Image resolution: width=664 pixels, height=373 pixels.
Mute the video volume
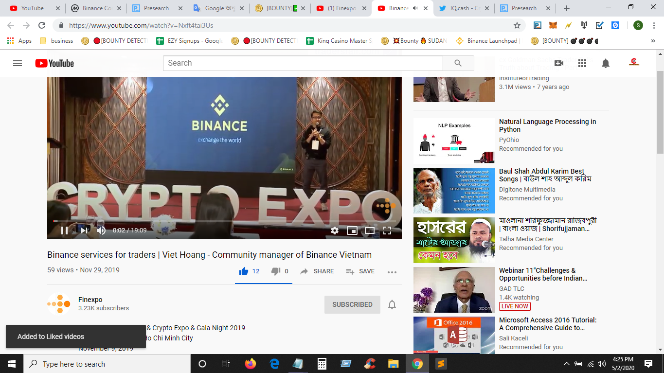(101, 231)
